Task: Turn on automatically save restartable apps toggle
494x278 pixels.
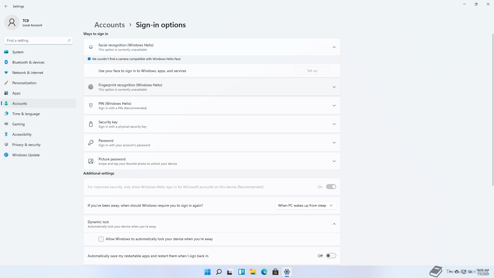Action: click(331, 256)
